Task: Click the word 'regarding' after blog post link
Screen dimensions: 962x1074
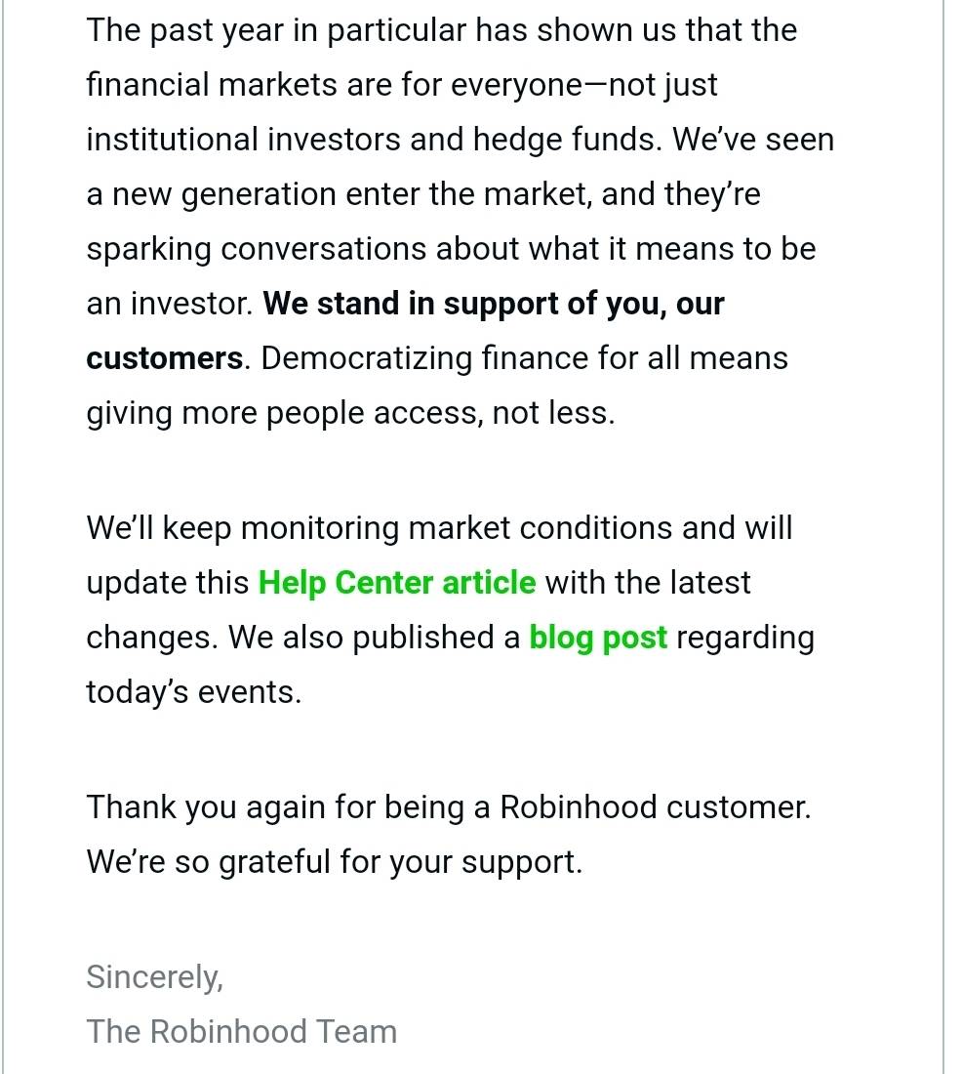Action: click(x=745, y=638)
